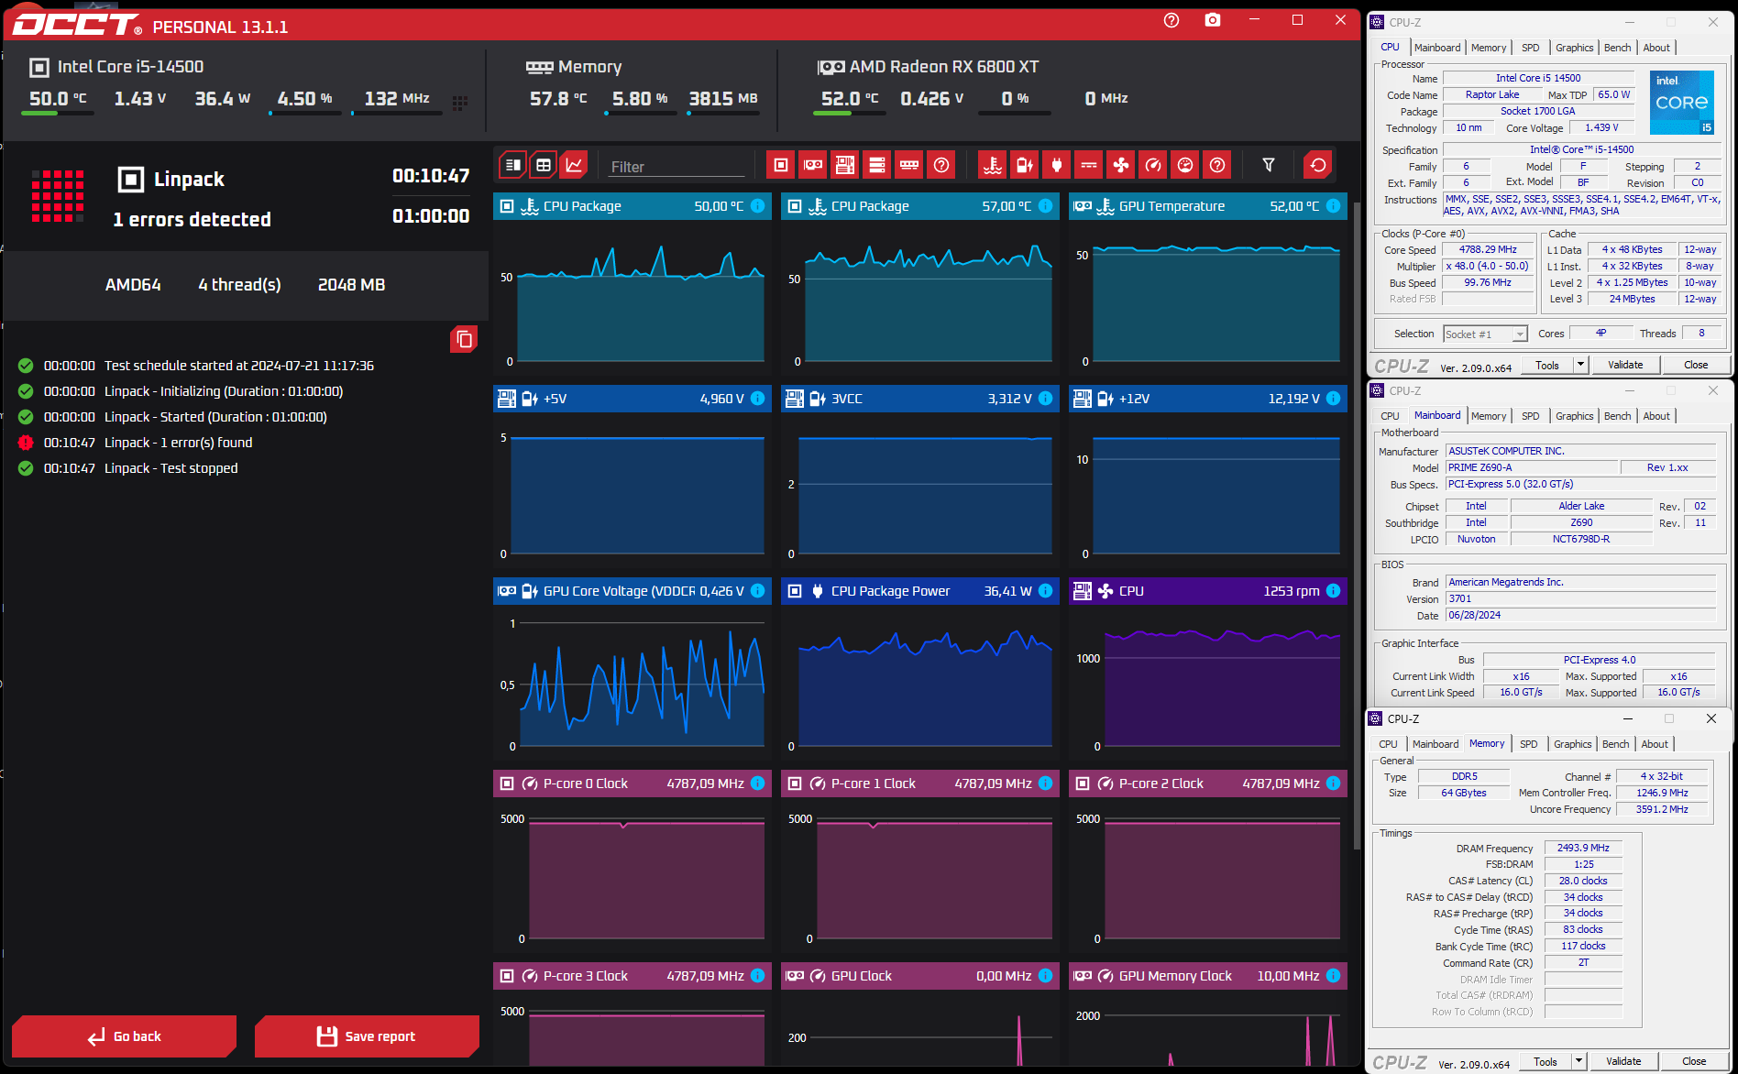Expand the Tools dropdown arrow in CPU-Z processor window
The width and height of the screenshot is (1738, 1074).
click(x=1580, y=365)
